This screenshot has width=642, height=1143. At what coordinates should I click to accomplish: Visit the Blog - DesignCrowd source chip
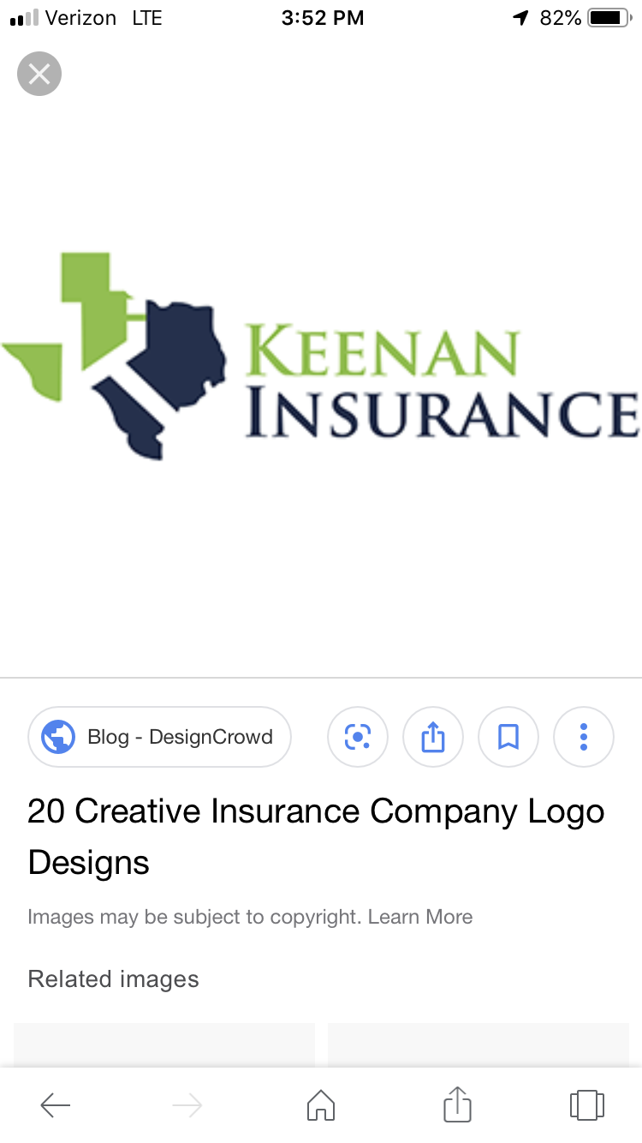(160, 736)
